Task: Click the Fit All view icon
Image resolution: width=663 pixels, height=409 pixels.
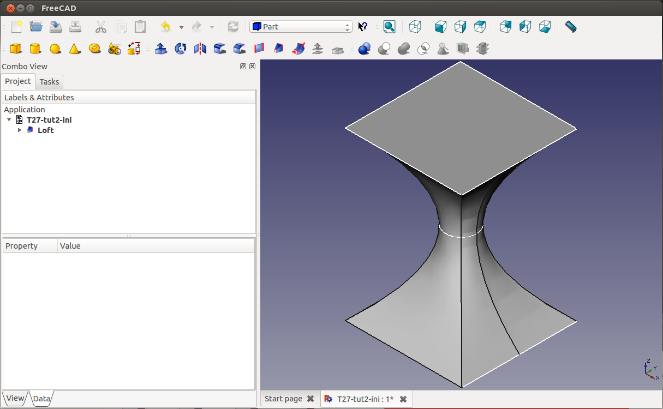Action: [389, 27]
